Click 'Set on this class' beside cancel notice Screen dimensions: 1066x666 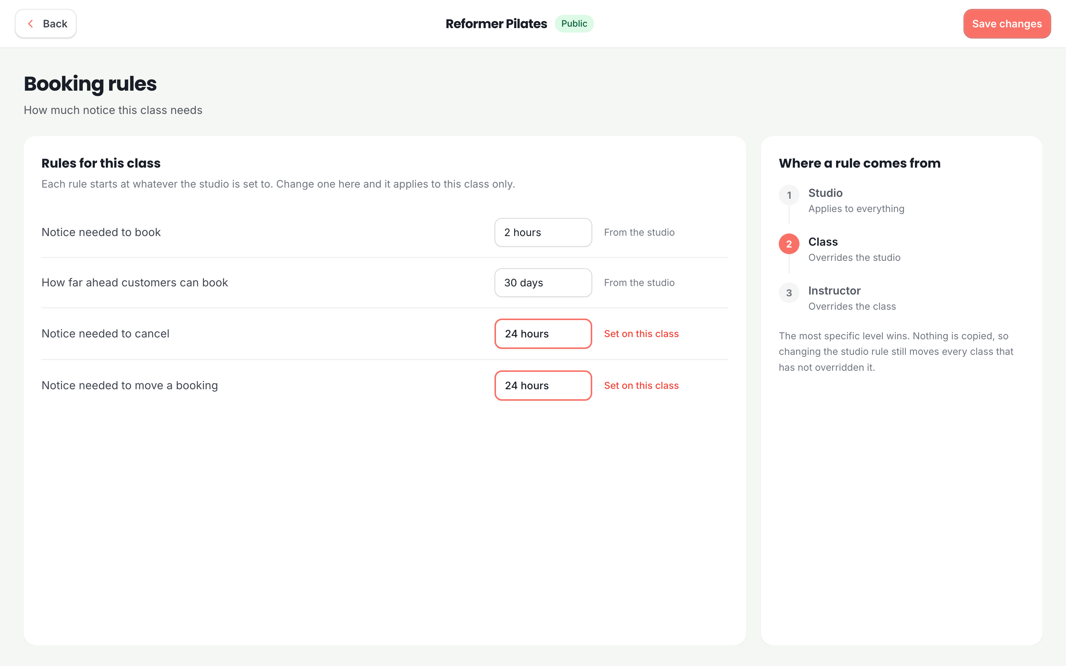pyautogui.click(x=641, y=333)
